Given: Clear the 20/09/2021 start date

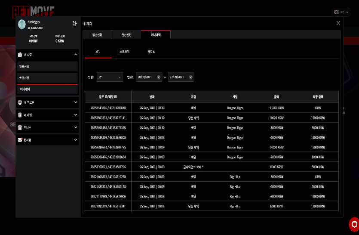Looking at the screenshot, I should pos(159,77).
